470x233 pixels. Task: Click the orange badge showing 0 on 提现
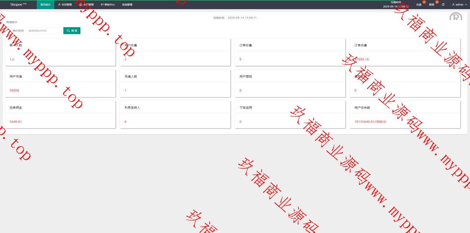pyautogui.click(x=437, y=2)
